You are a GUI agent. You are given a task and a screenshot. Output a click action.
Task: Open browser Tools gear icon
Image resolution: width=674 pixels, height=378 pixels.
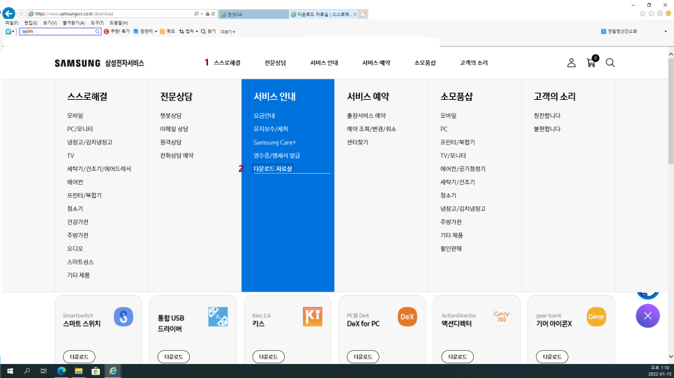click(x=660, y=13)
